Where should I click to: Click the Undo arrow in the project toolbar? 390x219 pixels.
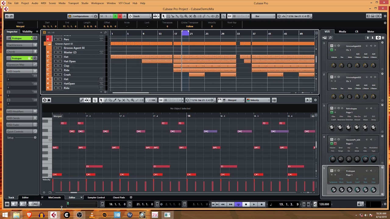click(x=7, y=16)
